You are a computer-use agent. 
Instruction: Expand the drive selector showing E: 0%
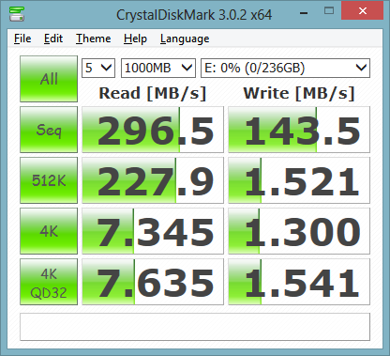click(x=285, y=68)
